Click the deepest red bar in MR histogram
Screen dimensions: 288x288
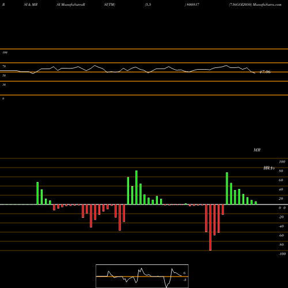click(x=210, y=228)
